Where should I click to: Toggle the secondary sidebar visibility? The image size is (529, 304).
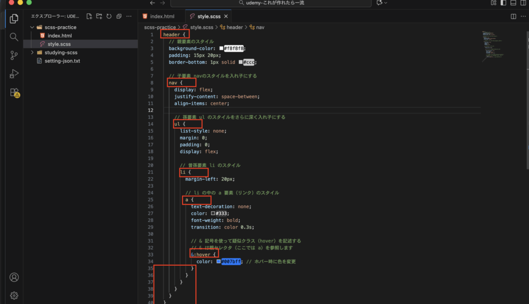point(522,3)
